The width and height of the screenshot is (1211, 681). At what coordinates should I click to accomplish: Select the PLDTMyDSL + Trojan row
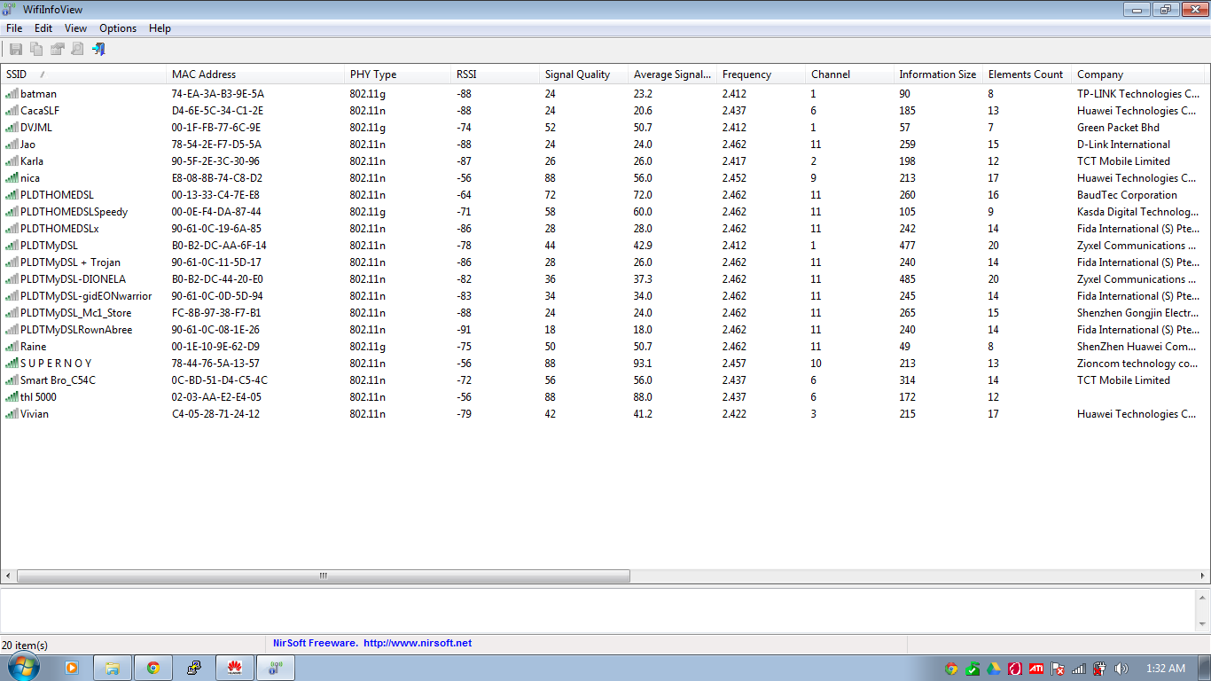[605, 262]
